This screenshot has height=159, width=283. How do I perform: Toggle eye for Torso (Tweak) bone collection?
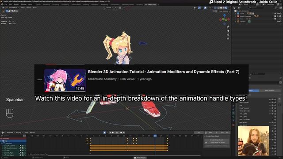click(272, 111)
